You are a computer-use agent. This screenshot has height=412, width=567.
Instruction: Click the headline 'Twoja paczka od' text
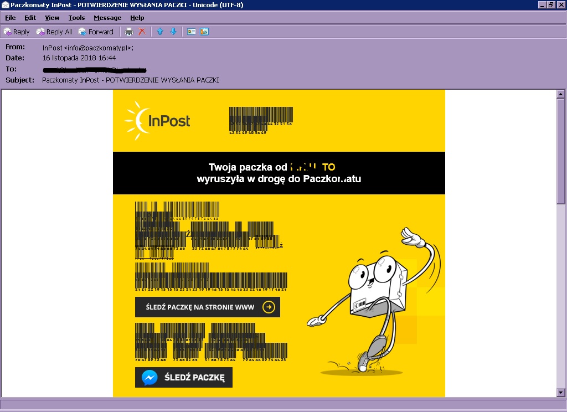[248, 167]
